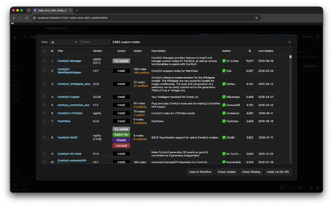
Task: Check the ComfyUI-Copilot row checkbox
Action: click(x=44, y=97)
